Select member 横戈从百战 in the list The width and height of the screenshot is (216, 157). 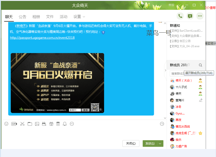[186, 126]
